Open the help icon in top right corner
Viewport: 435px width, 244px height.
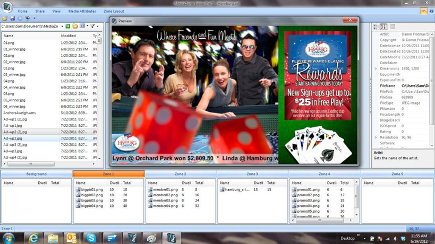[x=423, y=11]
